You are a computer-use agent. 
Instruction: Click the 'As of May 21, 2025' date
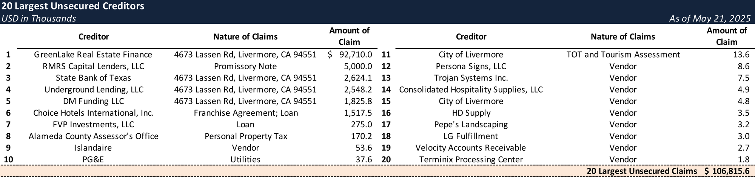pos(710,18)
